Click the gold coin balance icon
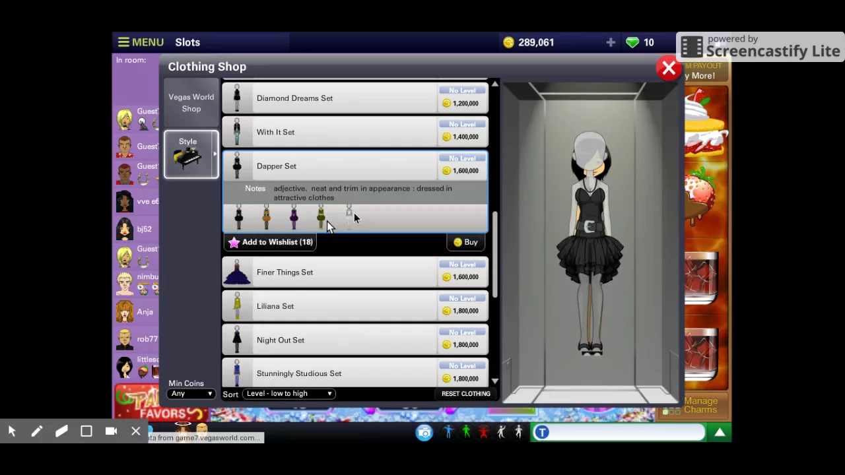 click(x=508, y=42)
